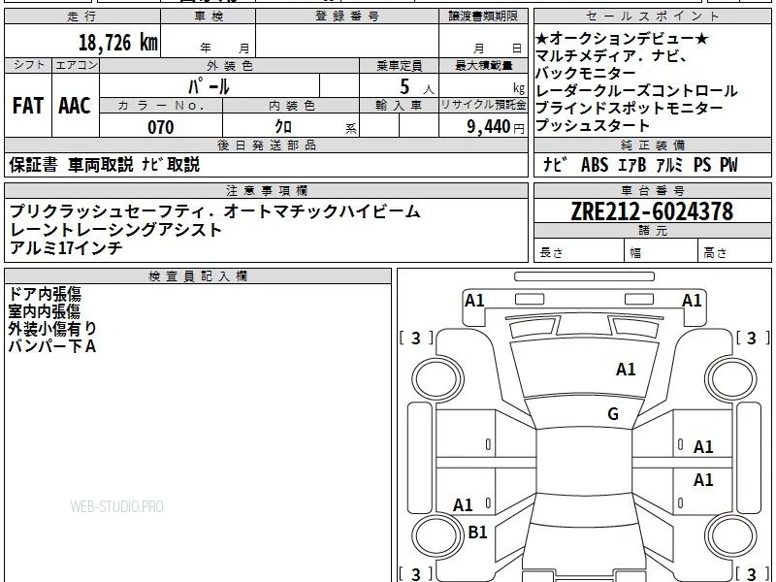This screenshot has height=582, width=776.
Task: Click the 外装小傷有り inspector note
Action: tap(52, 329)
